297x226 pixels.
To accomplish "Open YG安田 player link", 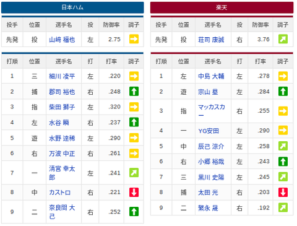I will click(x=209, y=131).
